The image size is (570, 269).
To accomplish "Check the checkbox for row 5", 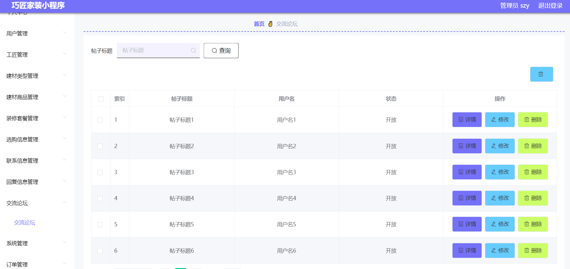I will (100, 224).
